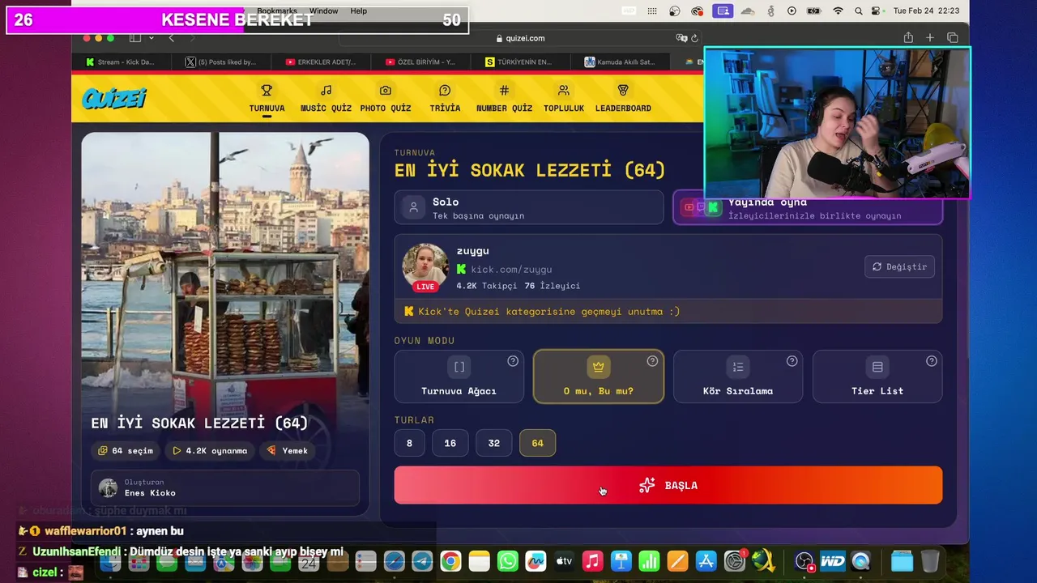Switch to Posts liked by tab

tap(221, 62)
